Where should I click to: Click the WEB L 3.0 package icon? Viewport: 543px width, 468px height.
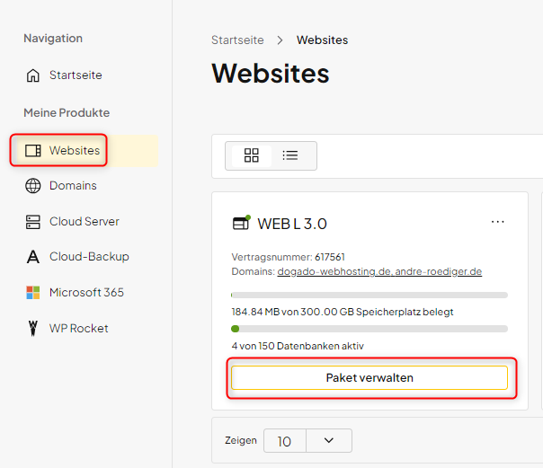pyautogui.click(x=241, y=223)
